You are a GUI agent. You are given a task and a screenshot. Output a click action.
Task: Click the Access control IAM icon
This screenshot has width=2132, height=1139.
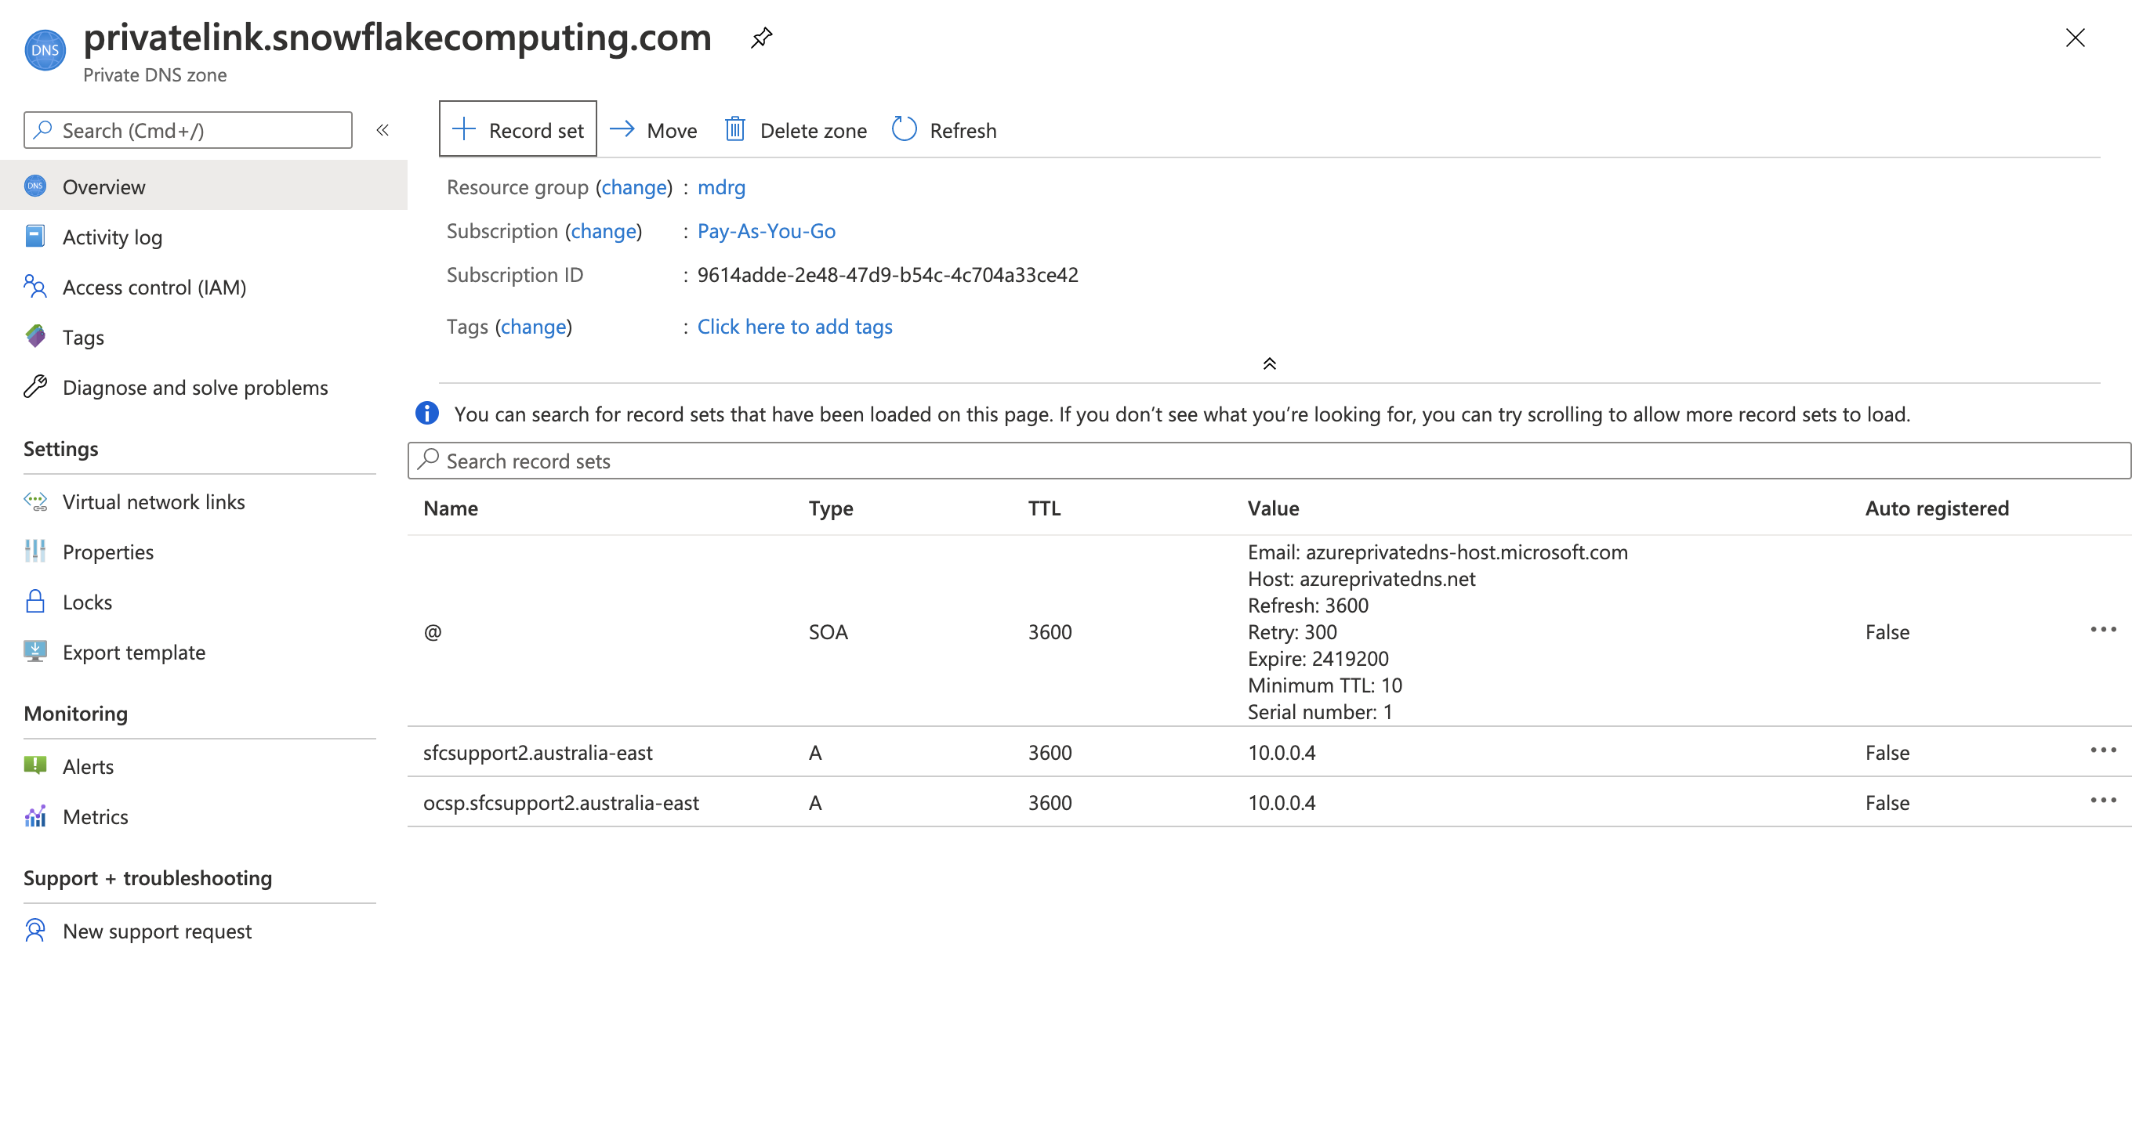point(34,286)
